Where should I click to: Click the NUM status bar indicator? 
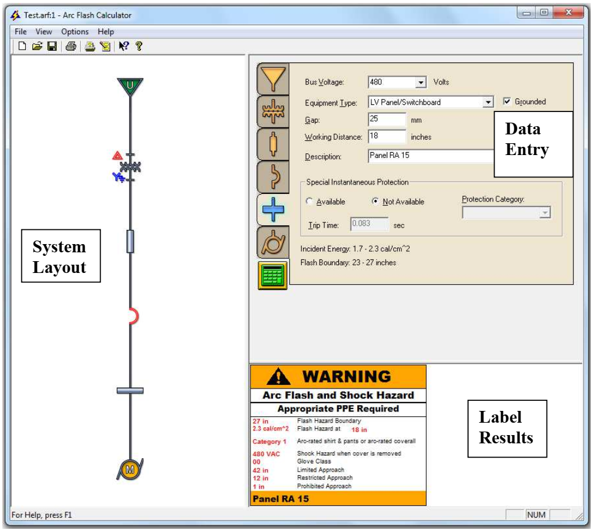point(536,515)
